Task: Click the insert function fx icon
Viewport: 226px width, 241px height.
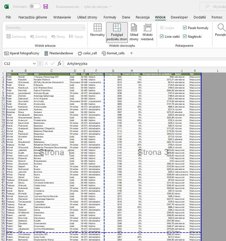Action: tap(59, 63)
